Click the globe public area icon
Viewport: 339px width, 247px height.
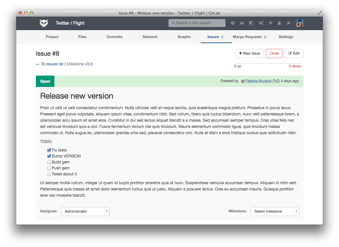click(242, 23)
